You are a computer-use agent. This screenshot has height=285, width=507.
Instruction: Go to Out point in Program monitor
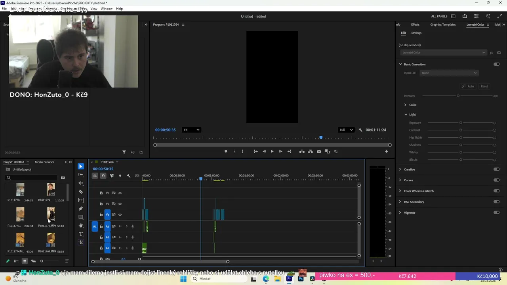(x=289, y=152)
